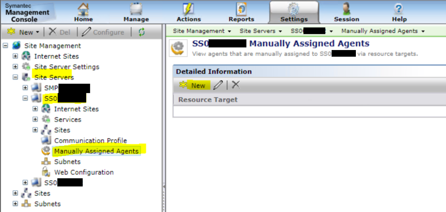Viewport: 446px width, 212px height.
Task: Click the Manually Assigned Agents tree icon
Action: point(46,151)
